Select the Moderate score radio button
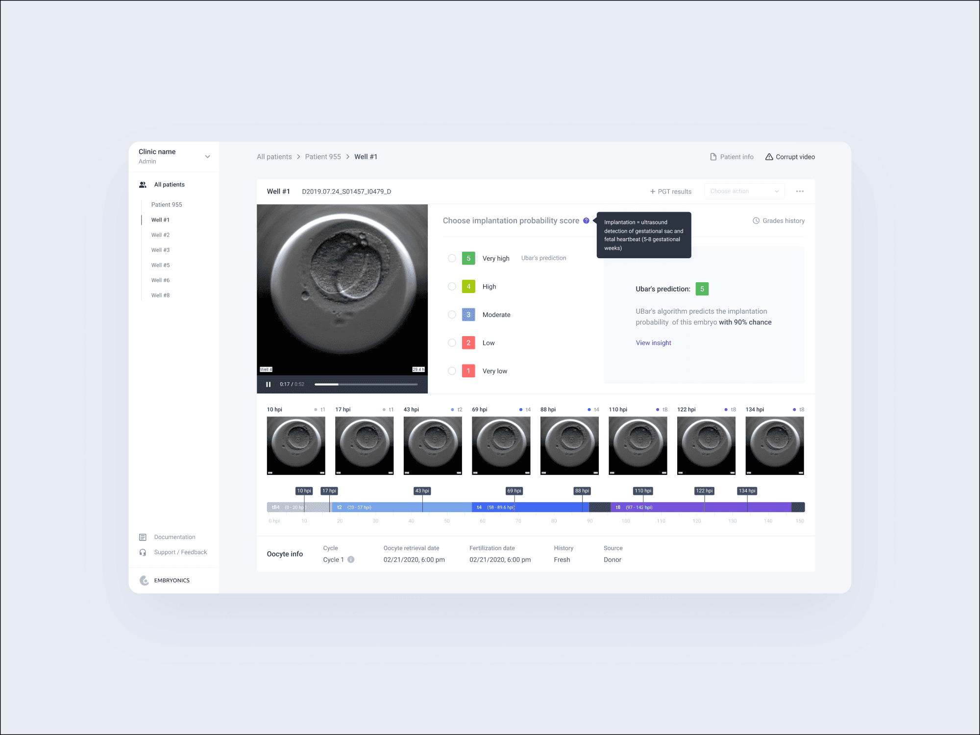980x735 pixels. pos(451,314)
